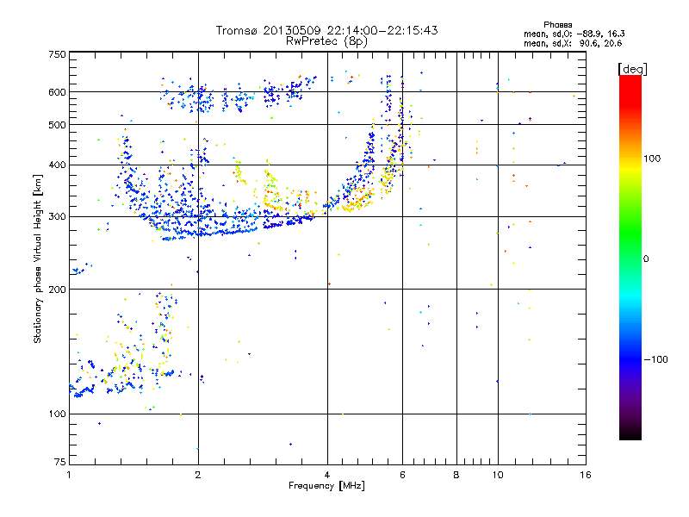
Task: Click the '2' frequency tick label
Action: coord(198,475)
